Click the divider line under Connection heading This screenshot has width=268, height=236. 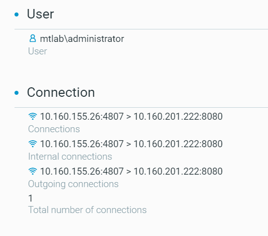tap(141, 107)
